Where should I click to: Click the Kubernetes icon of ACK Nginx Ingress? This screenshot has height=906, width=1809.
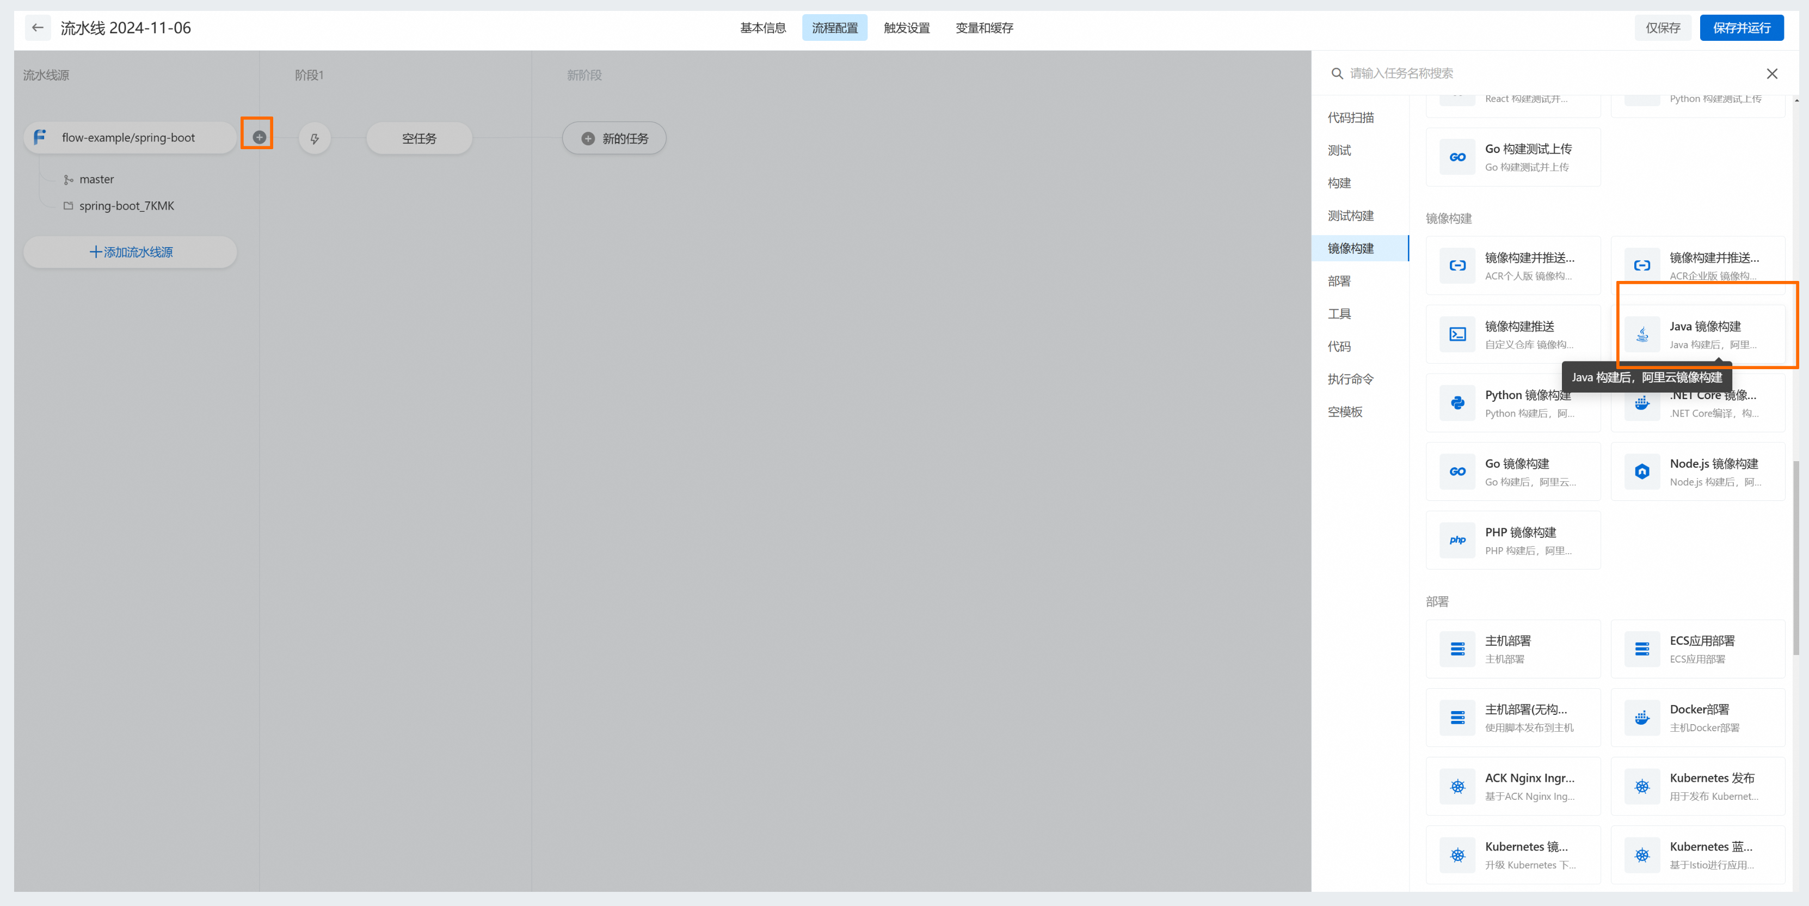(x=1457, y=787)
